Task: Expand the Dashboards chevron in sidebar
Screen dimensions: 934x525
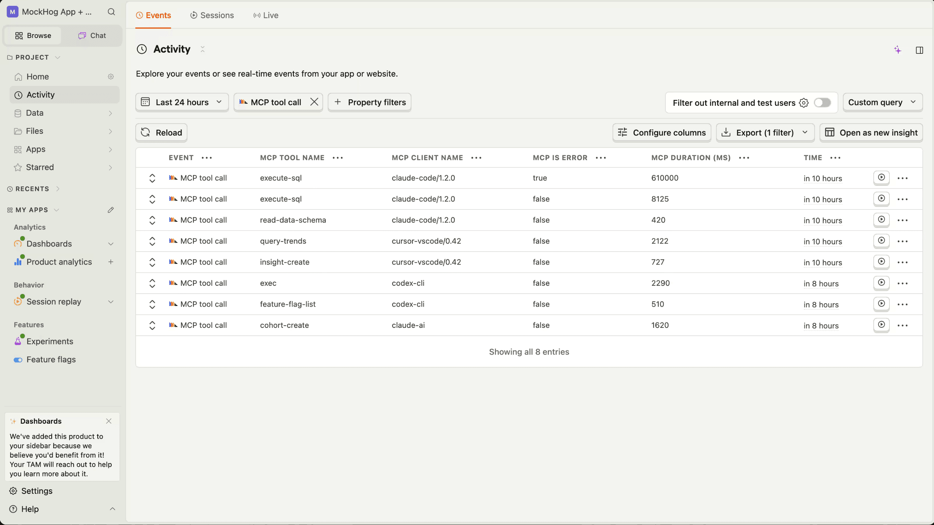Action: pyautogui.click(x=111, y=244)
